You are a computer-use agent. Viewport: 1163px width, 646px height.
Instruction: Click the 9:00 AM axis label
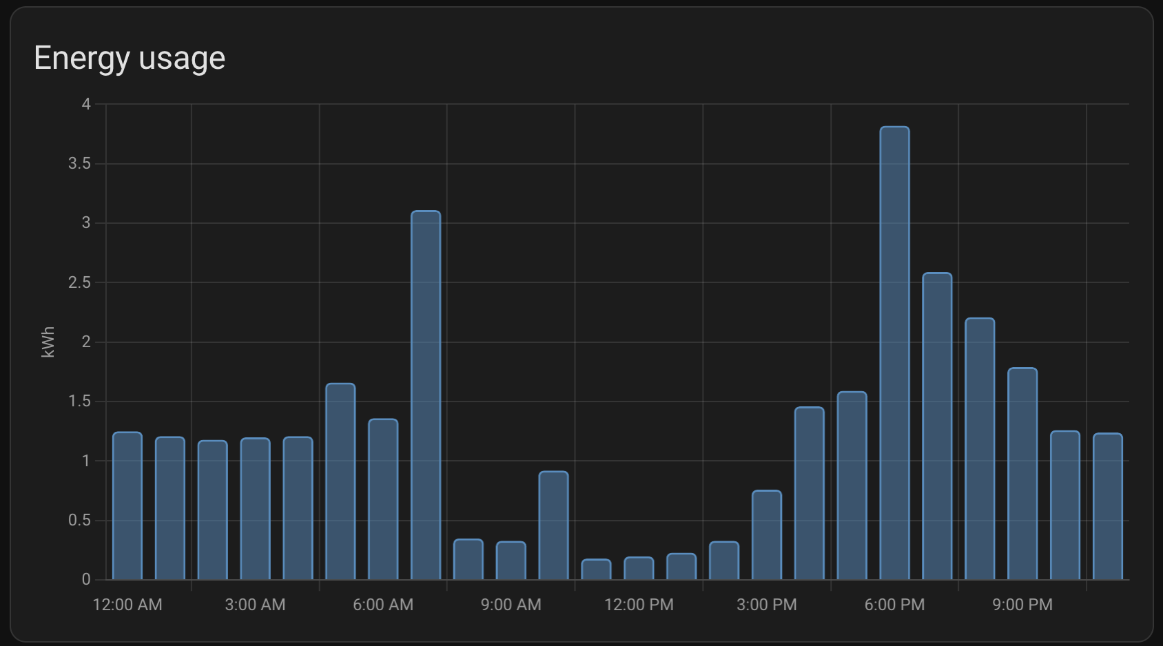[511, 605]
